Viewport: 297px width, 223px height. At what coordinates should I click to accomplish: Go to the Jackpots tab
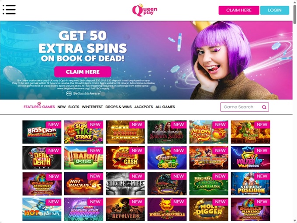[x=144, y=107]
